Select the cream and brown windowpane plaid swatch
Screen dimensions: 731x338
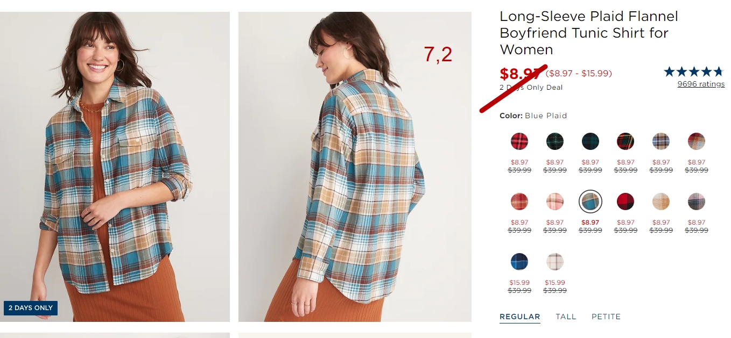[555, 262]
